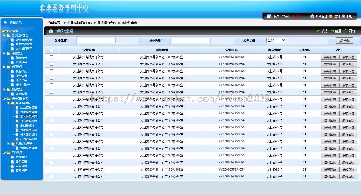
Task: Click the 服务券申请 folder icon
Action: 13,103
